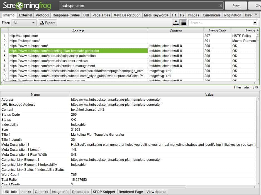
Task: Select the crm/lead-management URL row
Action: click(x=78, y=66)
